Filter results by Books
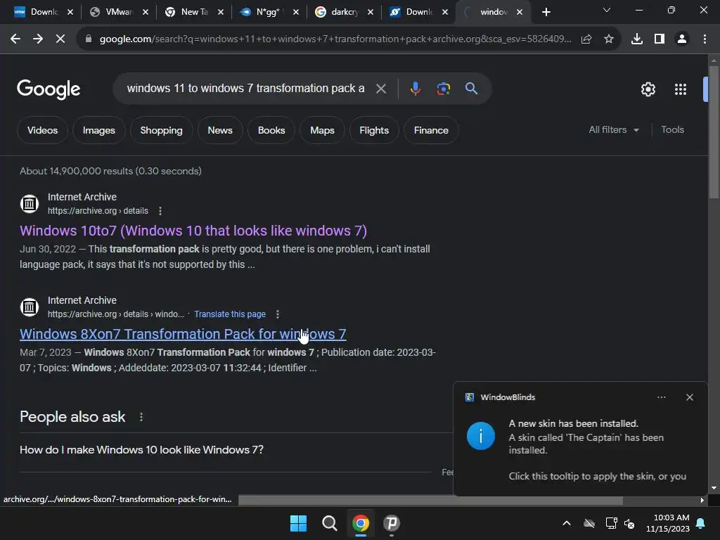 click(x=271, y=130)
